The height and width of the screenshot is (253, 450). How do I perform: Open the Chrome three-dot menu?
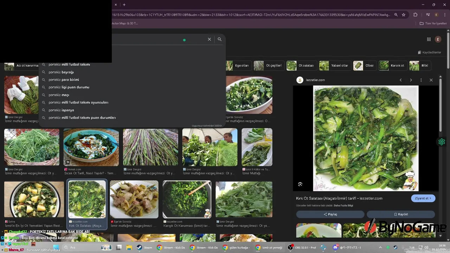[444, 15]
